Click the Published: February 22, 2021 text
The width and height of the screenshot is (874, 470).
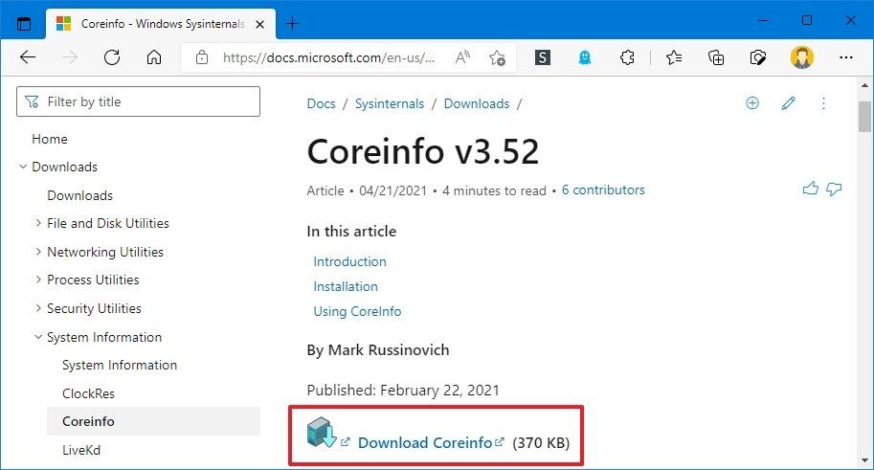coord(403,390)
